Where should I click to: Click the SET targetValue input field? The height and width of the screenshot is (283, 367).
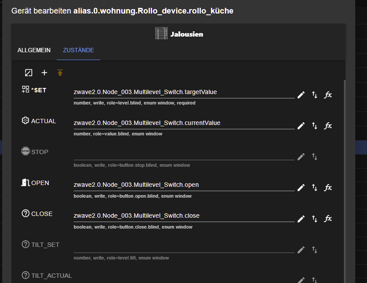tap(184, 92)
